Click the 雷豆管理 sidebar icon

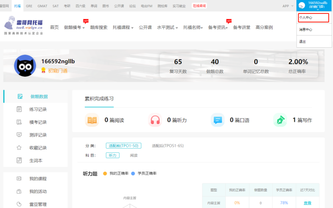pyautogui.click(x=19, y=204)
